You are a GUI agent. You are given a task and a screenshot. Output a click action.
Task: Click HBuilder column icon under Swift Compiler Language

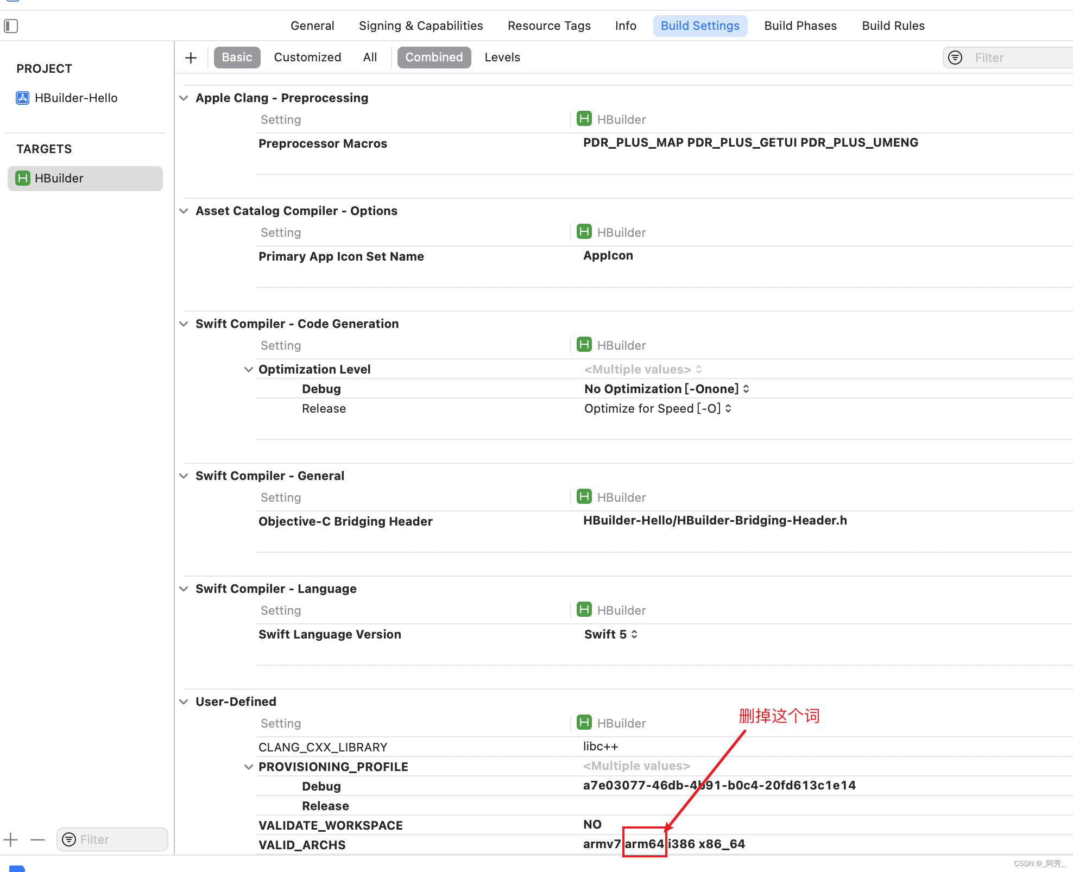point(584,610)
